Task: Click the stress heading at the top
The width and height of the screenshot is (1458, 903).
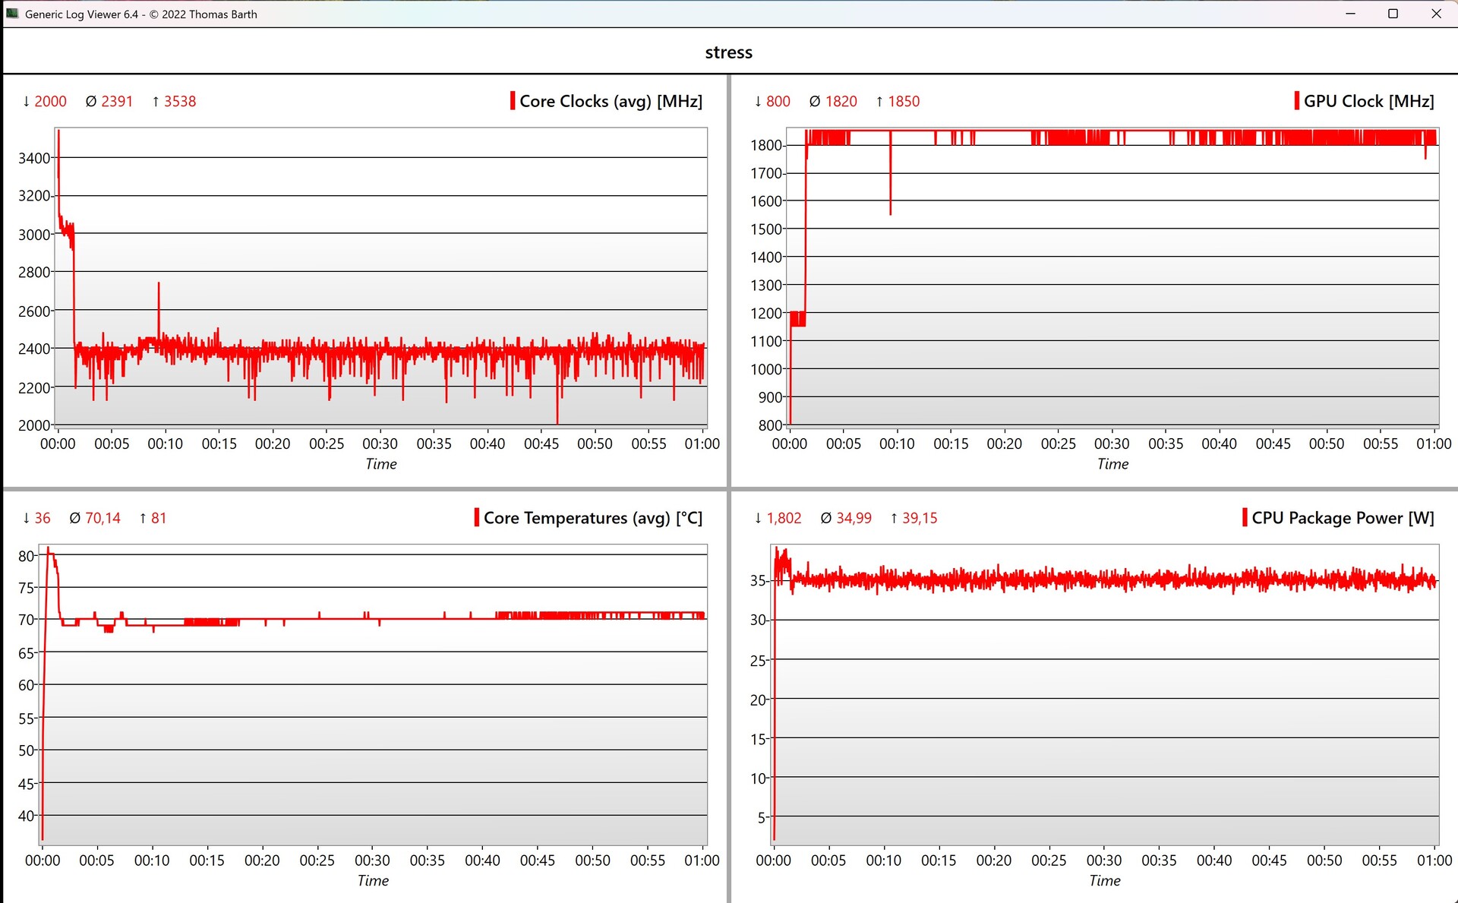Action: 728,52
